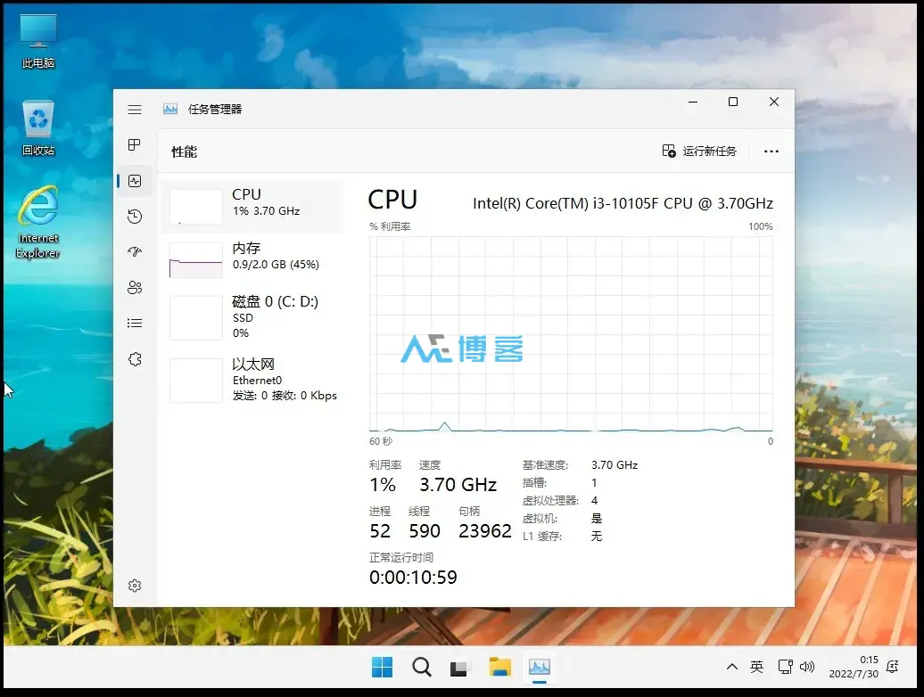
Task: Click the 英 input language indicator
Action: pos(755,666)
